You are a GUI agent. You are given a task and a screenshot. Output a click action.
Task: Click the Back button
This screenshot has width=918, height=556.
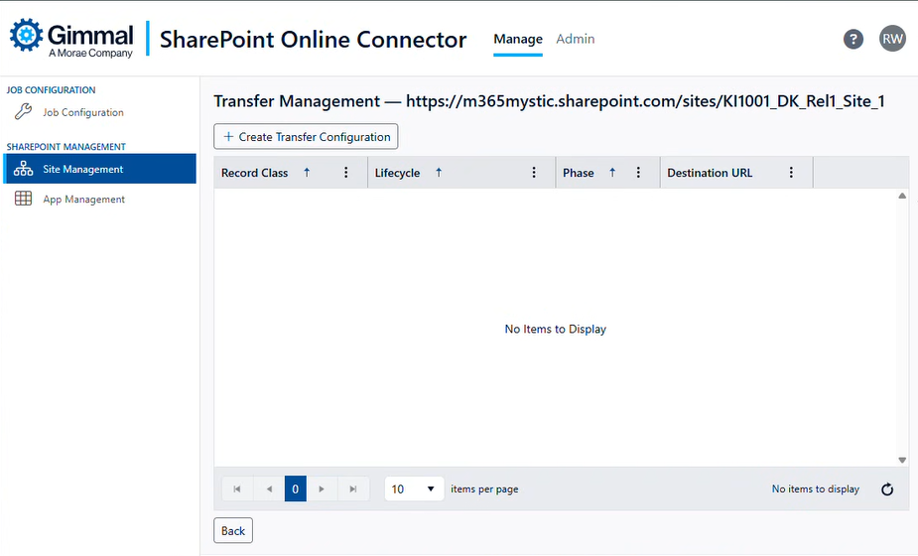click(x=233, y=531)
